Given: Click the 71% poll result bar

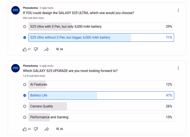Looking at the screenshot, I should coord(101,38).
